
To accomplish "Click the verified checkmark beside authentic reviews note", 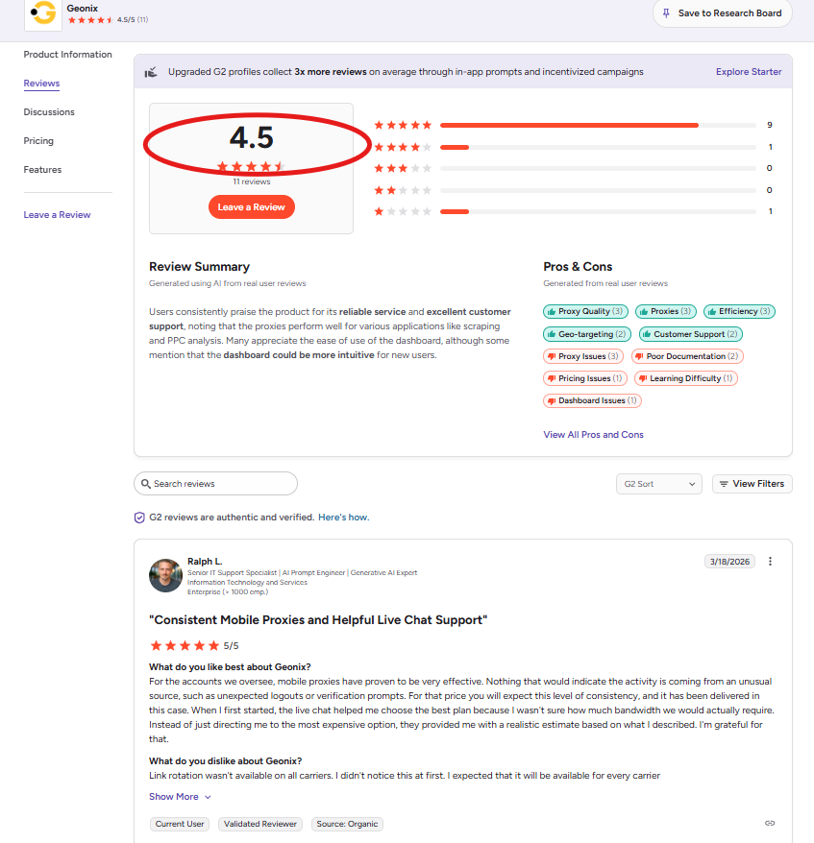I will pyautogui.click(x=137, y=517).
